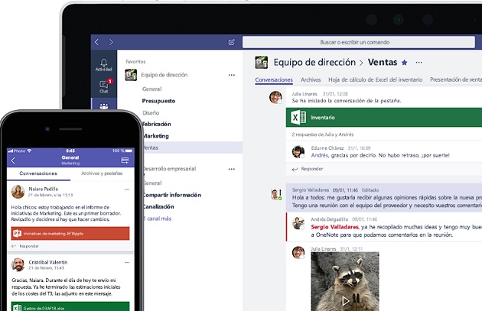Screen dimensions: 482x311
Task: Click Responder under Edurne Chávez's message
Action: click(311, 169)
